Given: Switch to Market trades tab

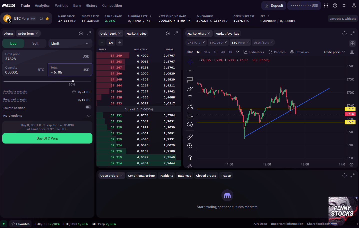Looking at the screenshot, I should [136, 33].
